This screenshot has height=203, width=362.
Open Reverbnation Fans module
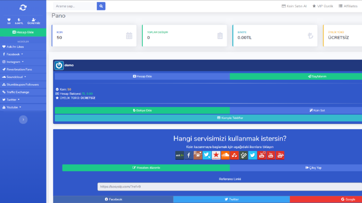[23, 69]
